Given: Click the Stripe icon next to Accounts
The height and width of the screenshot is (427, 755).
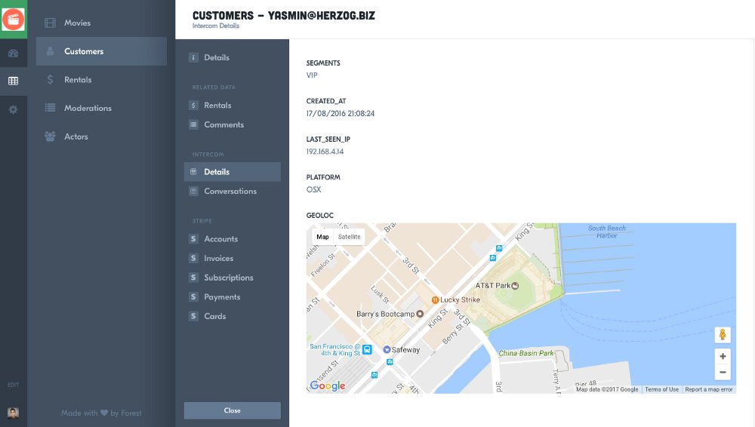Looking at the screenshot, I should coord(193,239).
